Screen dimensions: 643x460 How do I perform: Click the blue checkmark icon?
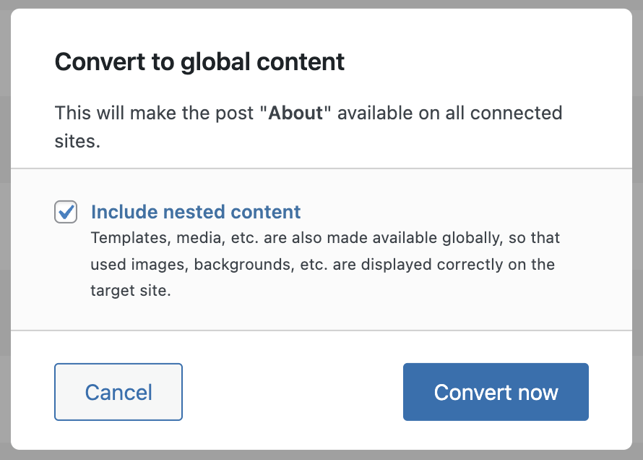[x=66, y=212]
